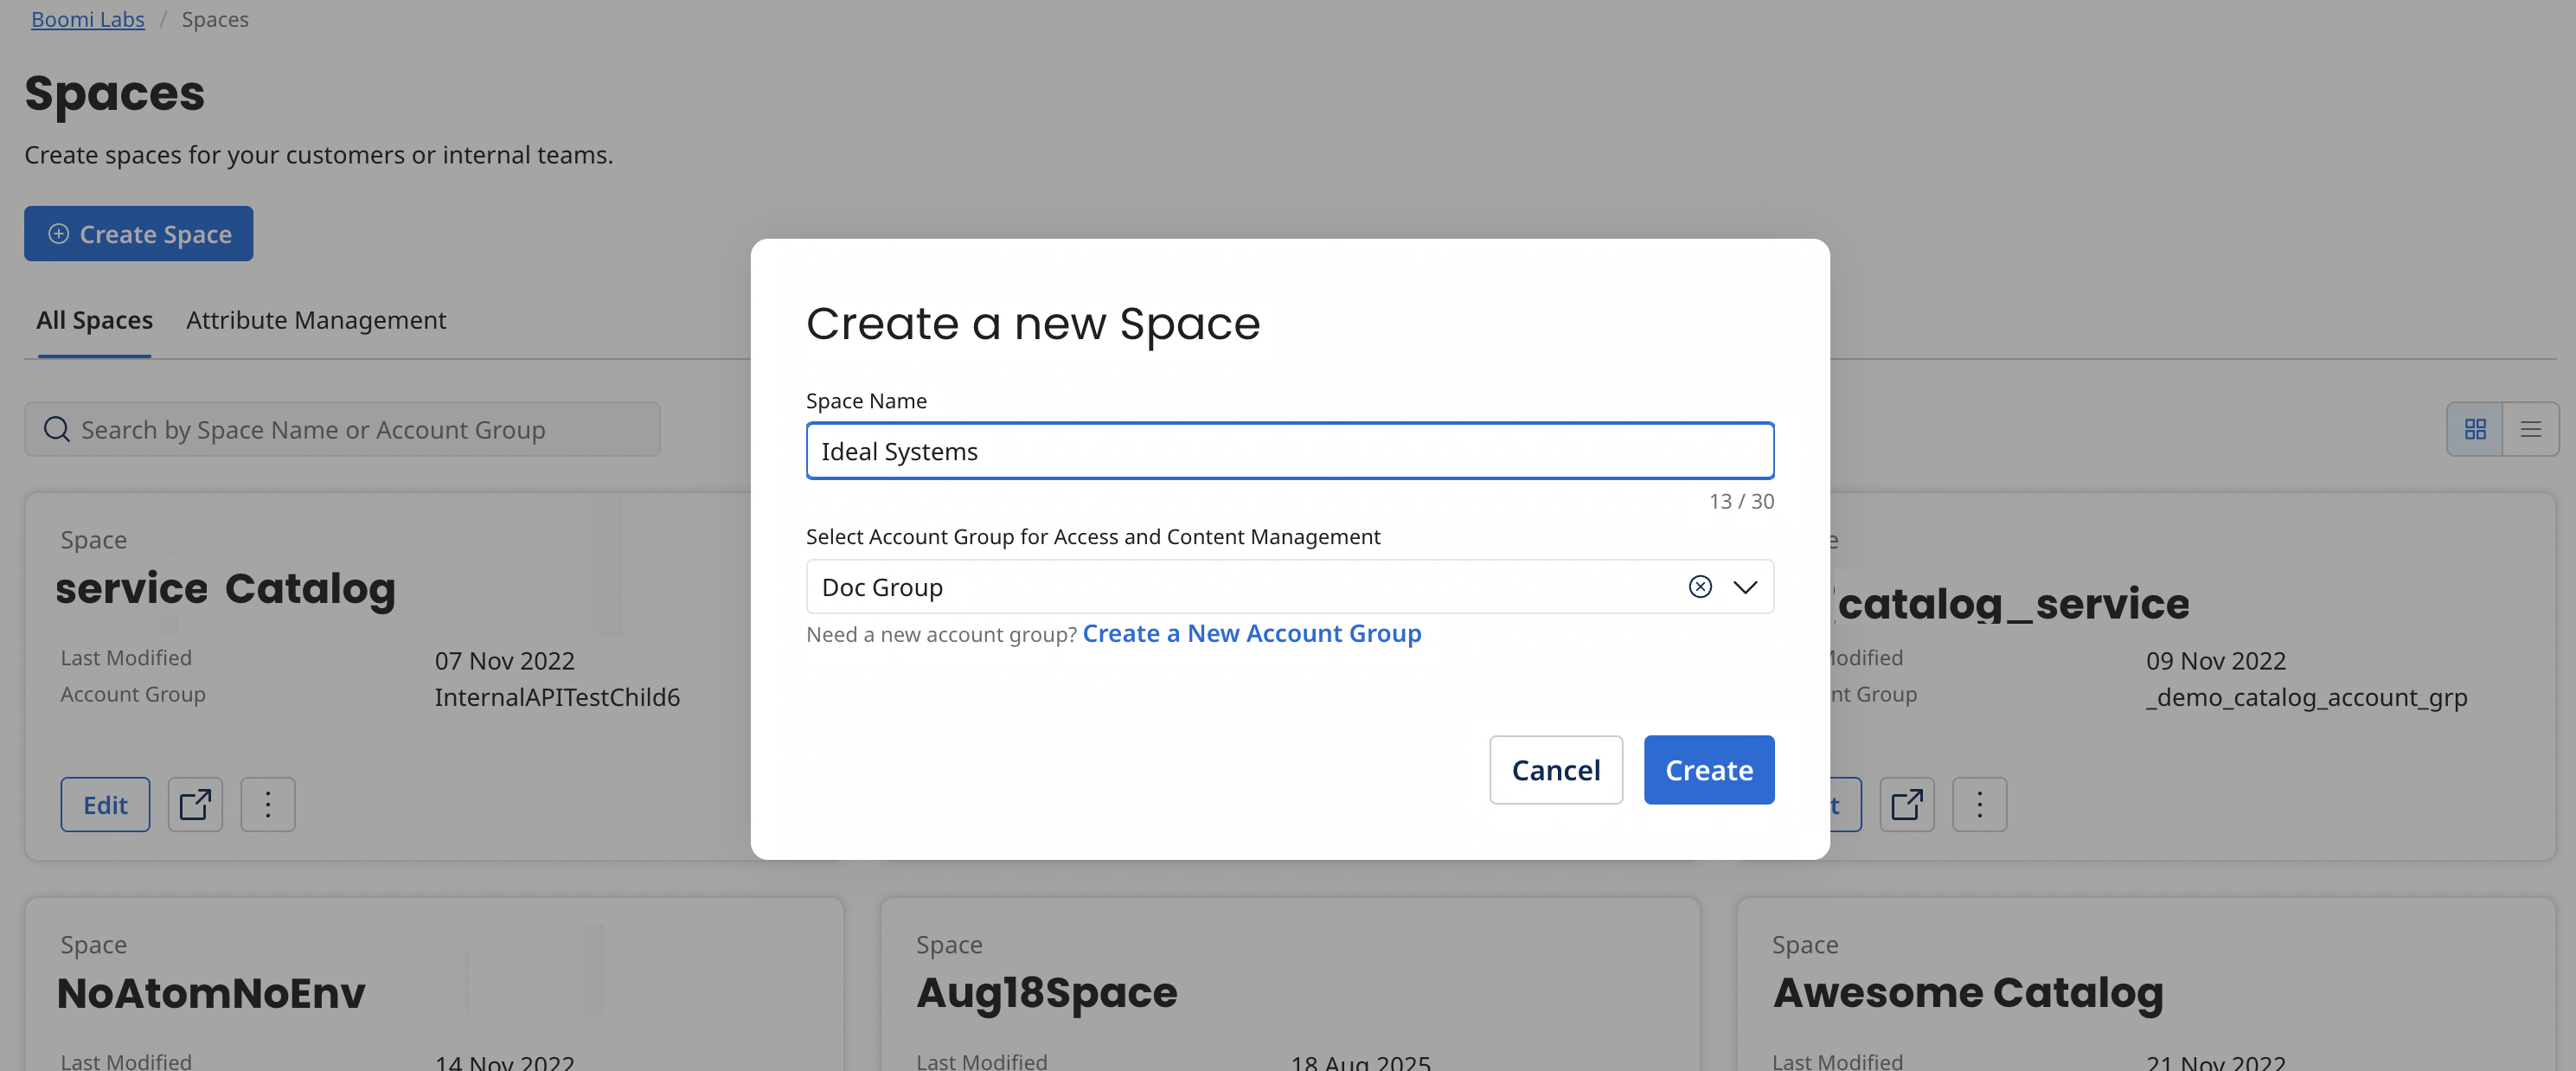2576x1071 pixels.
Task: Go to Boomi Labs breadcrumb link
Action: point(88,19)
